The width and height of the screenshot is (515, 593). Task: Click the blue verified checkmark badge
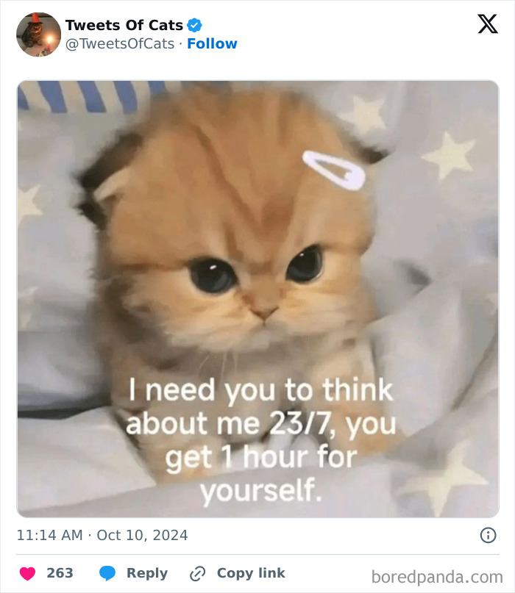[x=193, y=25]
